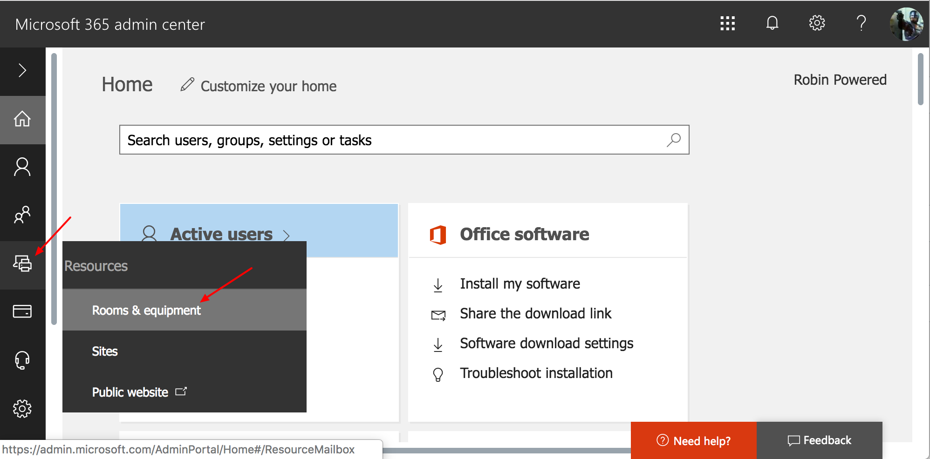This screenshot has width=930, height=459.
Task: Click the chevron next to Active users
Action: coord(287,235)
